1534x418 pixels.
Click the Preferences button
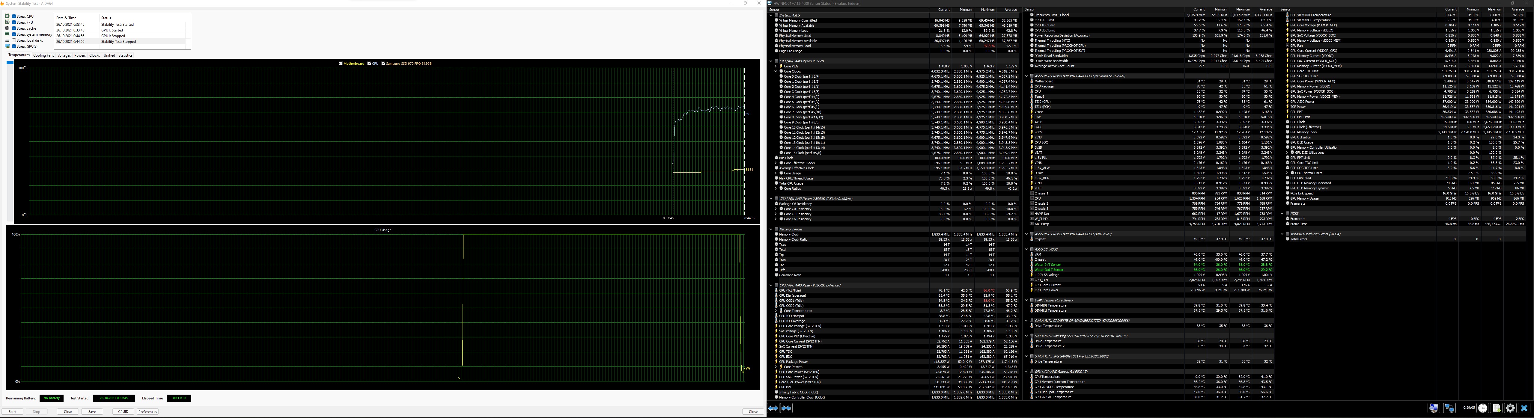coord(148,411)
